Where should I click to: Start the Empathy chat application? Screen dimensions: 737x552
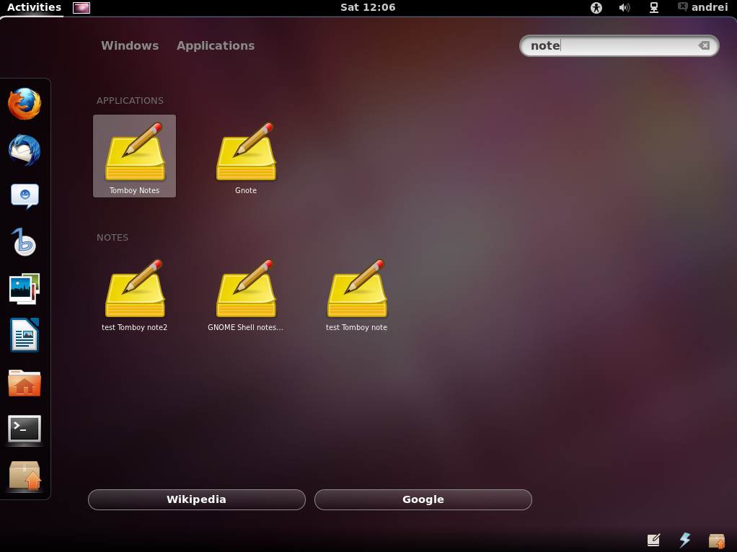tap(25, 195)
